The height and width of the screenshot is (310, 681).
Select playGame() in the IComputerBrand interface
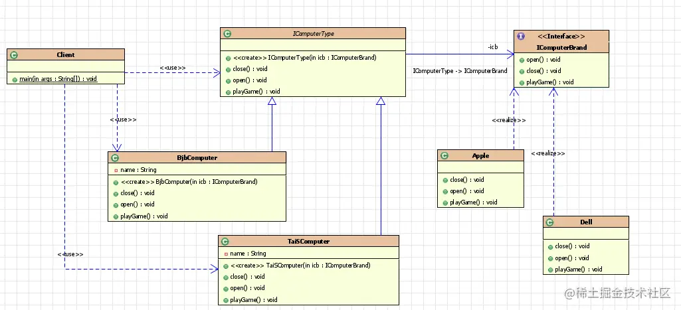click(550, 82)
